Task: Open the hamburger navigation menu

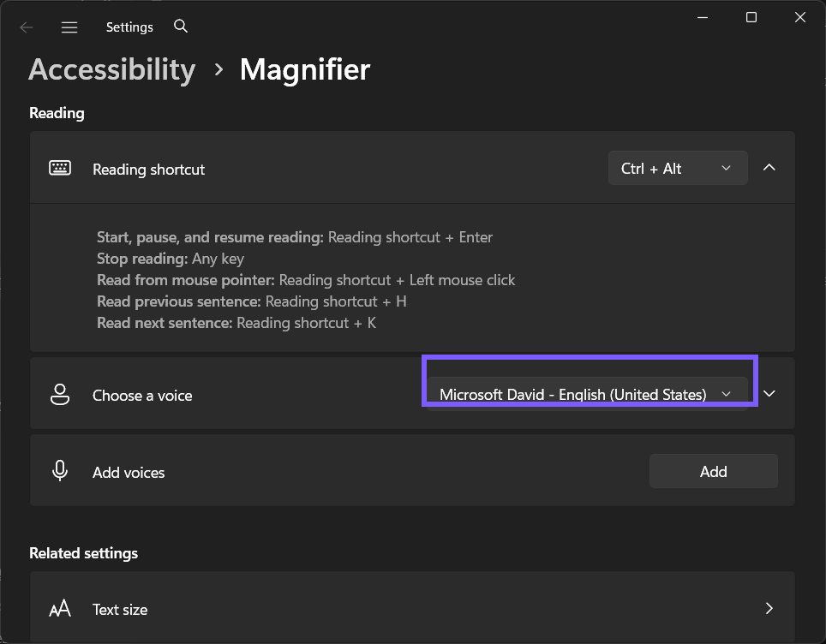Action: coord(69,27)
